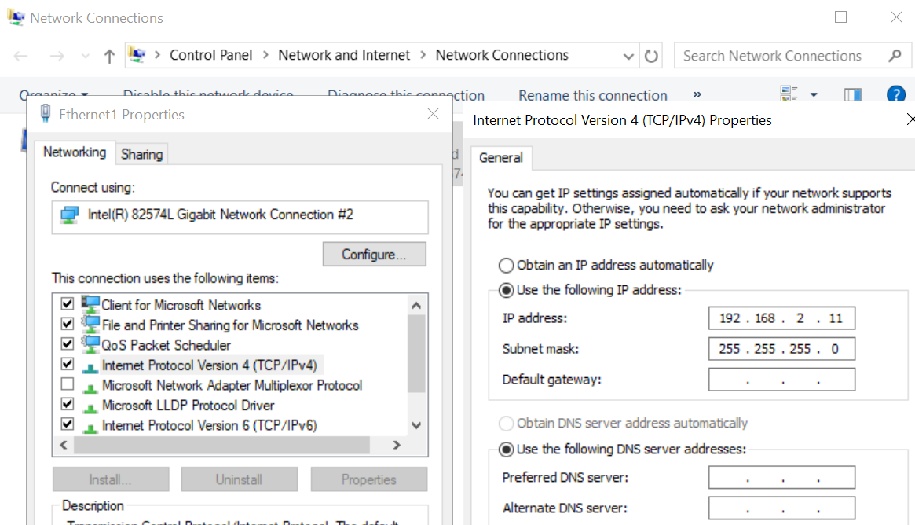Viewport: 915px width, 525px height.
Task: Toggle the preview pane icon
Action: coord(853,94)
